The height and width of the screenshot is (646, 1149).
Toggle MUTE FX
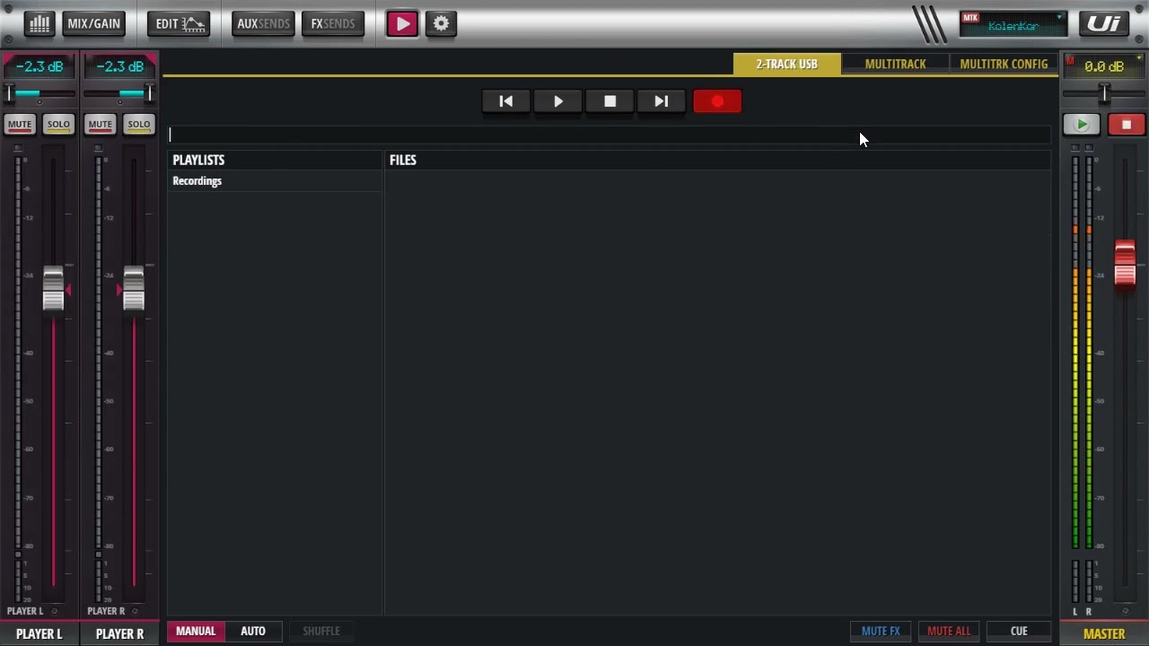pos(881,631)
